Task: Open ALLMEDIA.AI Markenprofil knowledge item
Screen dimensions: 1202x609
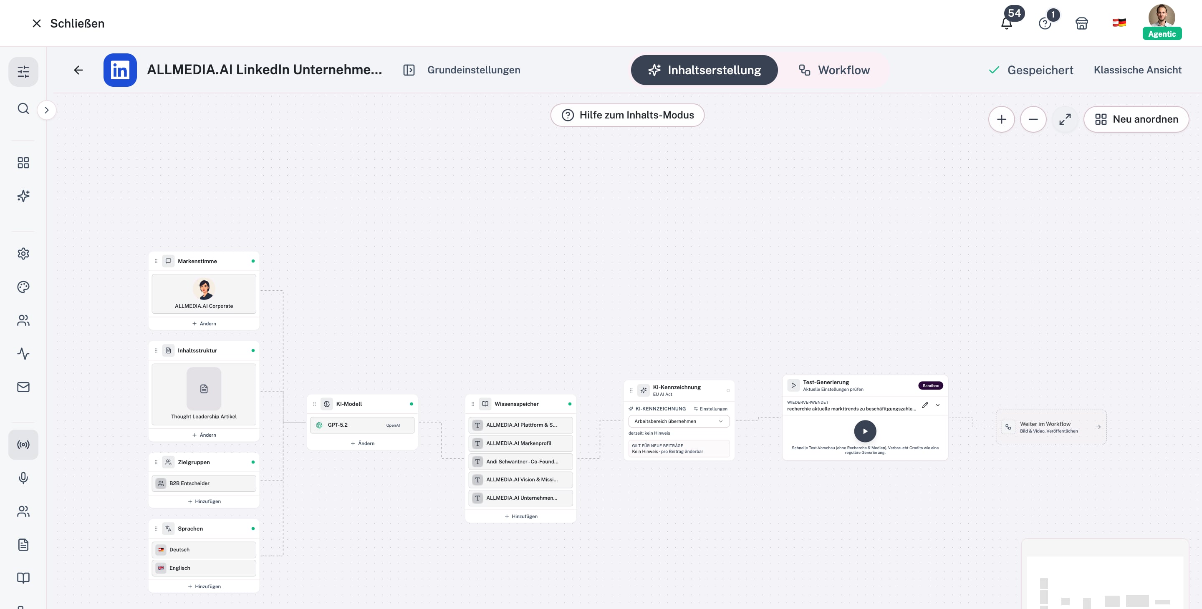Action: 521,443
